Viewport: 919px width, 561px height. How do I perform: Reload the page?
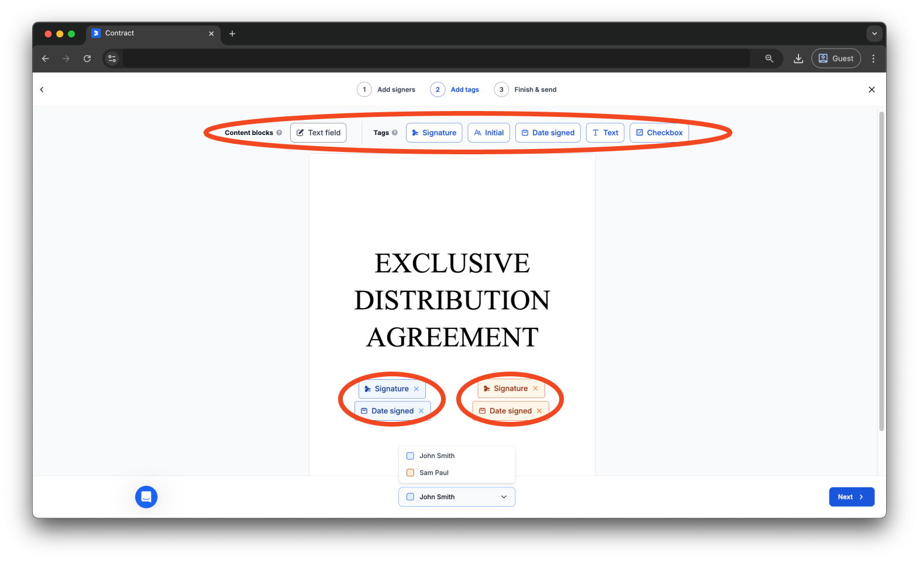point(87,58)
